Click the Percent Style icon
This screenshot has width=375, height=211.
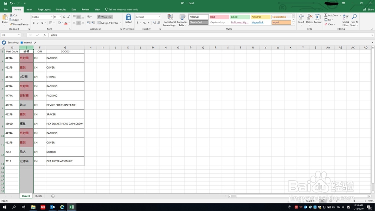click(x=144, y=23)
